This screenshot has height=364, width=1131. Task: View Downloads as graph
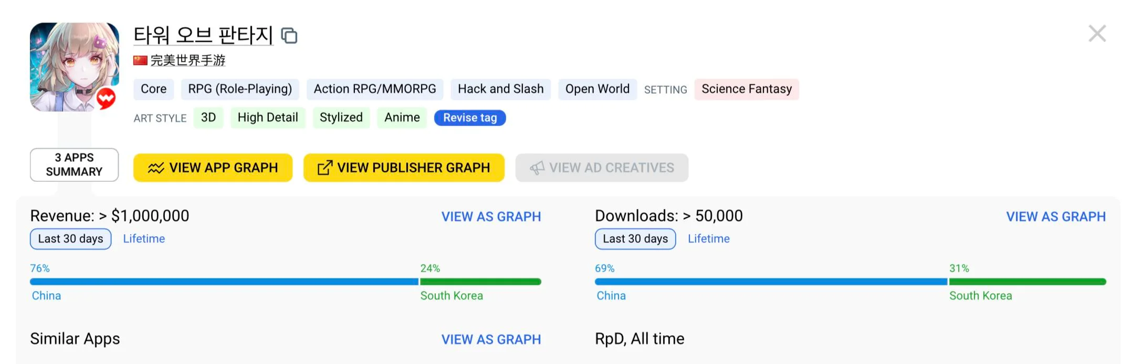click(x=1055, y=217)
